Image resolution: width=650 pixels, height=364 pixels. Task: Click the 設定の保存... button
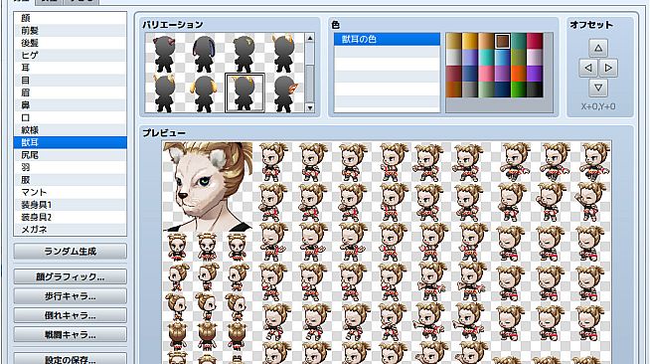point(70,359)
